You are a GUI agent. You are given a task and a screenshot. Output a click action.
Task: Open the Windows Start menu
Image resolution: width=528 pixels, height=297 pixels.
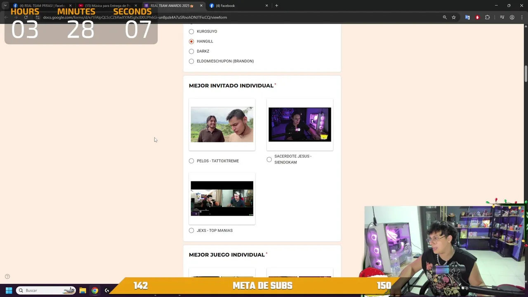[x=9, y=290]
